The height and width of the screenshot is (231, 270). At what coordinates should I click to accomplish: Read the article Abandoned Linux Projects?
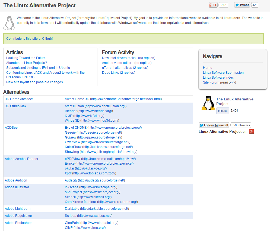[27, 63]
